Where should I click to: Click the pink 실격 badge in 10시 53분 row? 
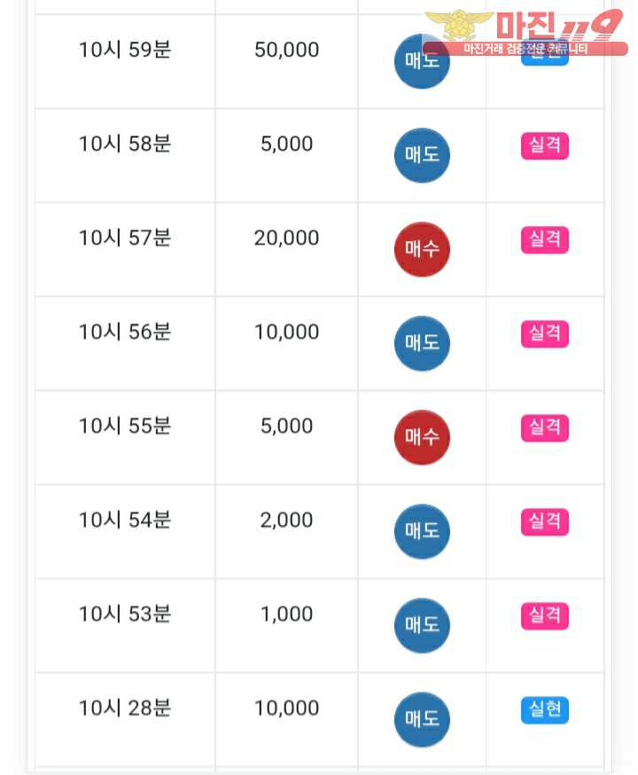545,616
